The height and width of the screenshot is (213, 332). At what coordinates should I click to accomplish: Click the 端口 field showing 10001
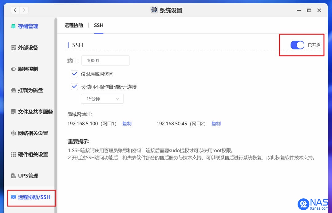[105, 61]
